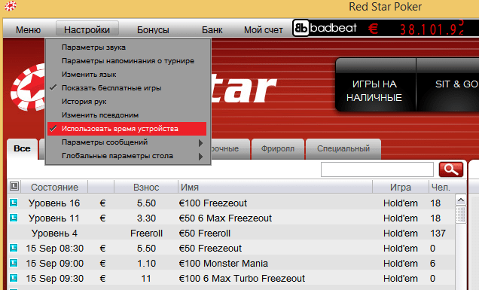Image resolution: width=479 pixels, height=290 pixels.
Task: Sort by the 'Имя' column header
Action: [275, 187]
